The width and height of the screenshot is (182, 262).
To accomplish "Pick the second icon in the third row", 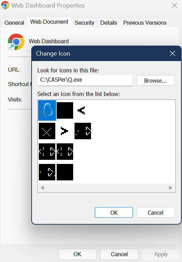I will click(65, 152).
